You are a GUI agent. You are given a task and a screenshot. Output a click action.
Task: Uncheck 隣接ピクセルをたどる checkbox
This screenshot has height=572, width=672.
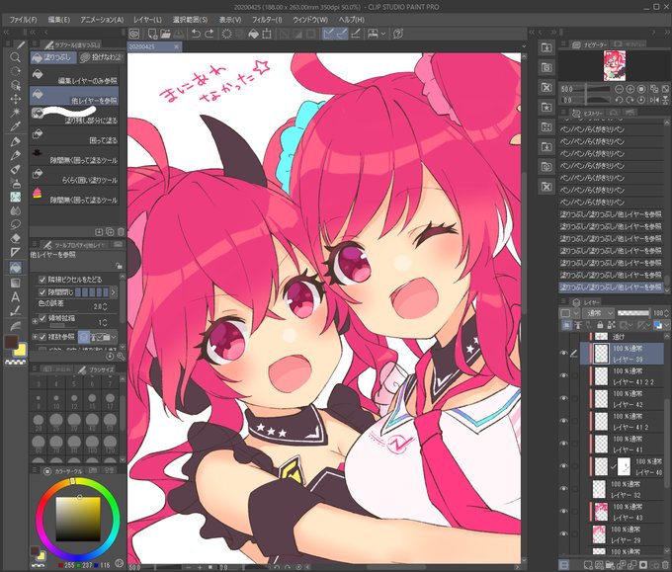click(x=42, y=280)
